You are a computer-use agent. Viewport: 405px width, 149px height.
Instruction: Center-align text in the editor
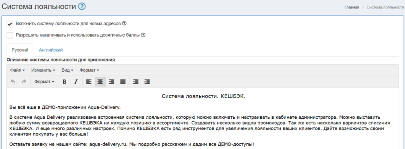tap(100, 82)
